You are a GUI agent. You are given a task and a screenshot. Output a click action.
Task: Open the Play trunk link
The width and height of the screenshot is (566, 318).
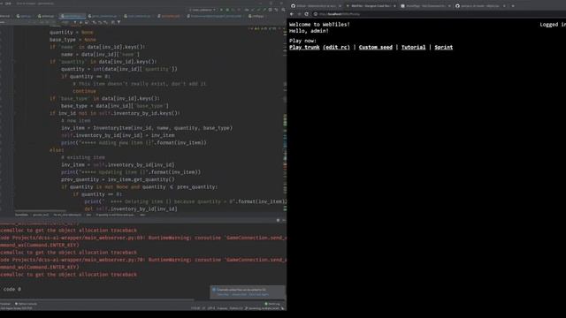(x=304, y=47)
